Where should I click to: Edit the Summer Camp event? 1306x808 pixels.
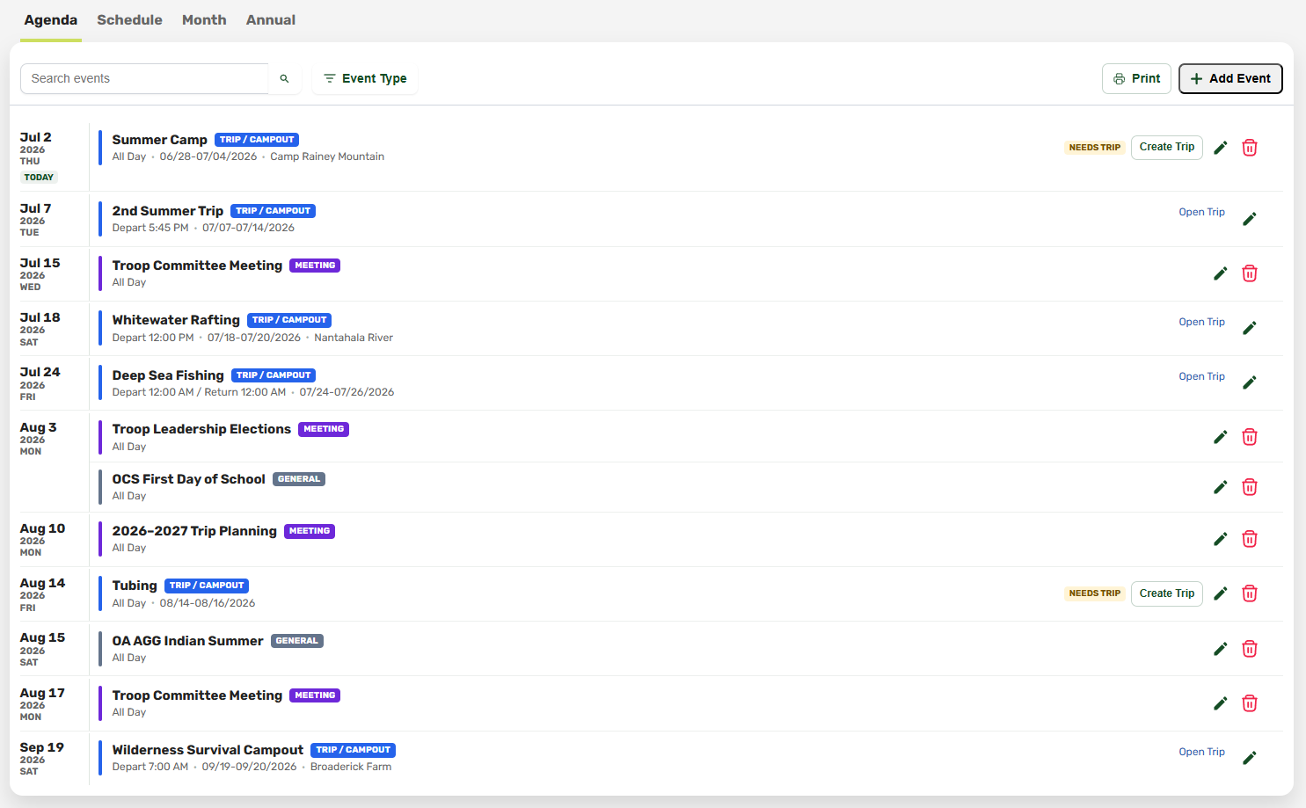coord(1220,148)
